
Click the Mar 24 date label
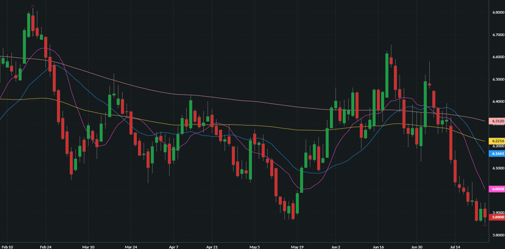point(131,247)
